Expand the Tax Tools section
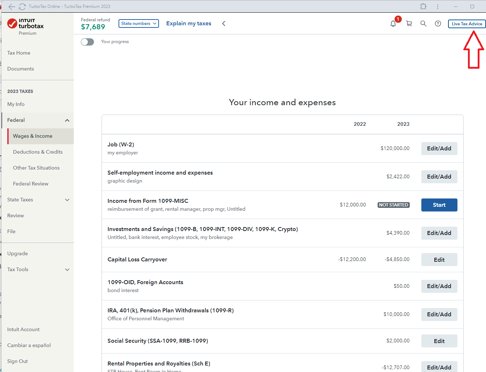 67,270
